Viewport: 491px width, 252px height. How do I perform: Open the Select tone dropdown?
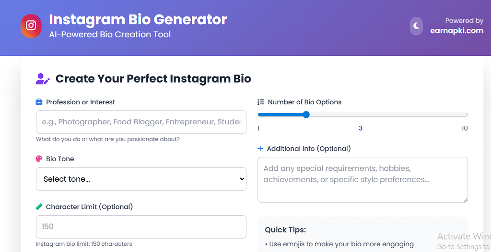tap(141, 179)
